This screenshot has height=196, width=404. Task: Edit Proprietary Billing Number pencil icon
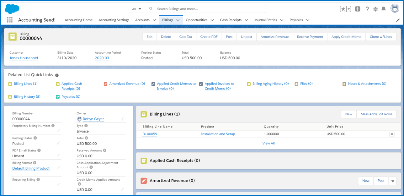pyautogui.click(x=58, y=131)
